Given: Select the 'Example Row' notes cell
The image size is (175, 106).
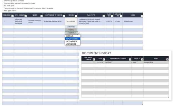Looking at the screenshot, I should [x=156, y=62].
